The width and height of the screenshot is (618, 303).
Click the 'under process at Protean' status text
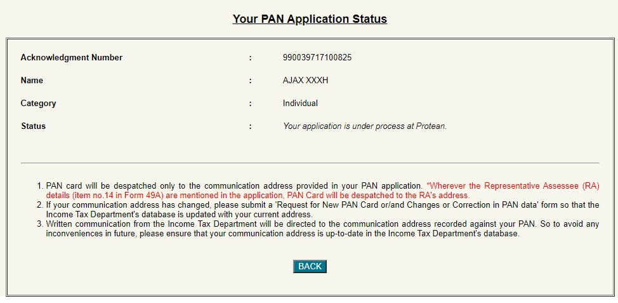pos(365,126)
